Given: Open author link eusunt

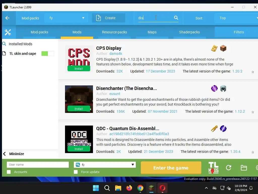Looking at the screenshot, I should [115, 94].
